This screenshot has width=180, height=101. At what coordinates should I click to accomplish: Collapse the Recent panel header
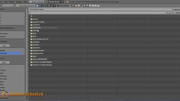(x=2, y=58)
